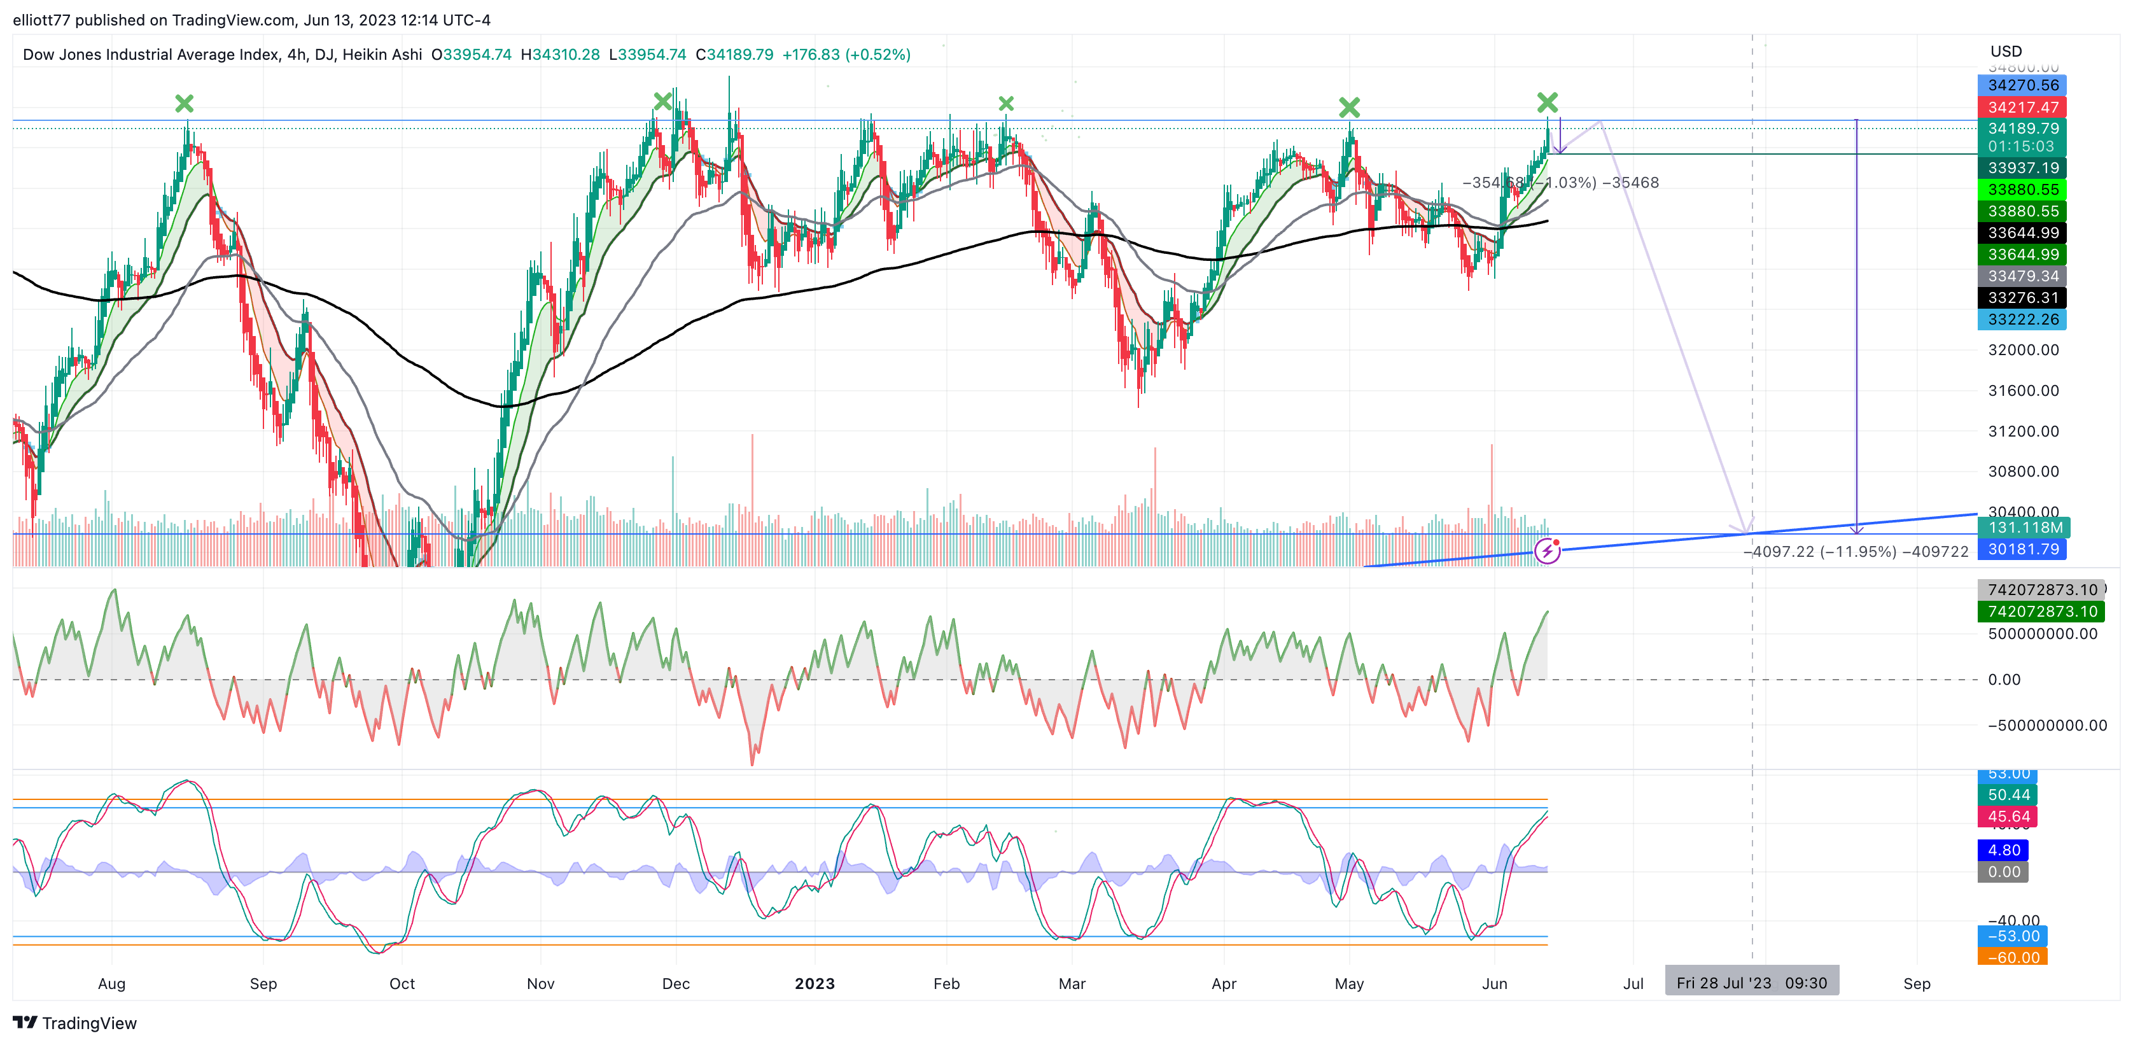The image size is (2133, 1045).
Task: Click the Aug label on time axis
Action: (x=112, y=984)
